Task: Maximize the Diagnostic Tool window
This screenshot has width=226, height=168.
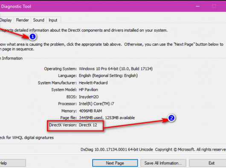Action: click(x=214, y=6)
